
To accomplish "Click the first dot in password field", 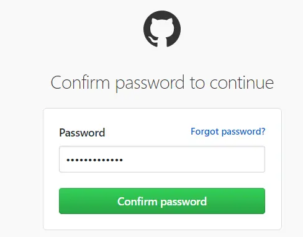I will tap(68, 160).
